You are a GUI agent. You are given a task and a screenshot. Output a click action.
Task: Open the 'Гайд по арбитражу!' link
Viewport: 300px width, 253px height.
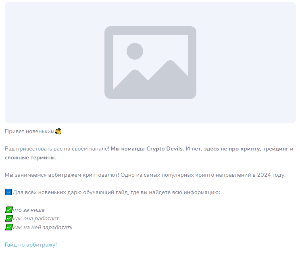point(31,245)
